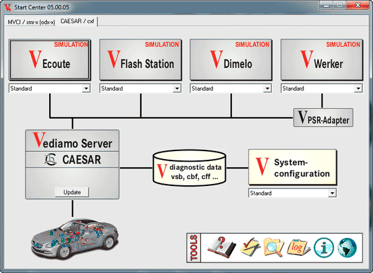The width and height of the screenshot is (373, 273).
Task: Select the CAESAR / cxf tab
Action: (78, 21)
